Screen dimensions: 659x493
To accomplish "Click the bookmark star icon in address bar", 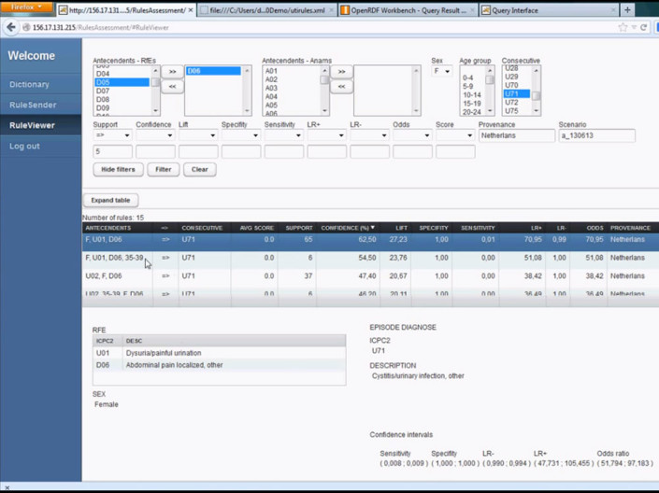I will click(x=623, y=27).
